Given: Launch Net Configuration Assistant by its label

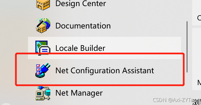Looking at the screenshot, I should coord(105,70).
